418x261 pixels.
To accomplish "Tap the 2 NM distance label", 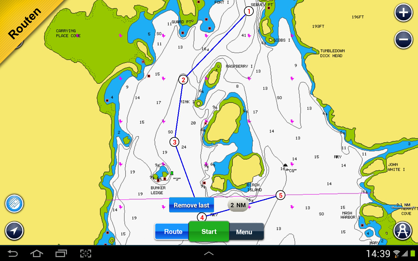I will pyautogui.click(x=238, y=205).
